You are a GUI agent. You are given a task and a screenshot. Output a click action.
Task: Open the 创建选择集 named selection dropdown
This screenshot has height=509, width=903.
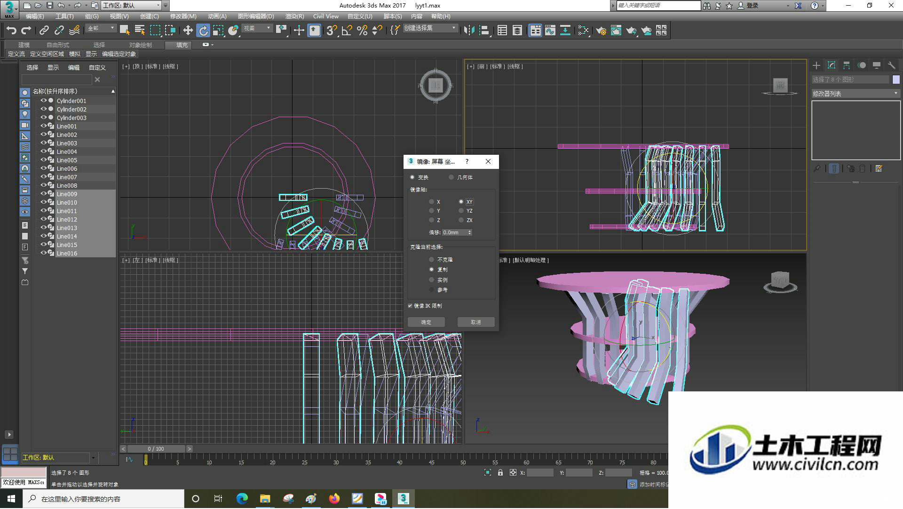(430, 28)
